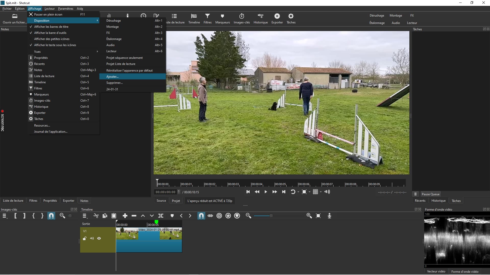Open the zoom dropdown arrow in player
Image resolution: width=490 pixels, height=275 pixels.
pyautogui.click(x=310, y=192)
